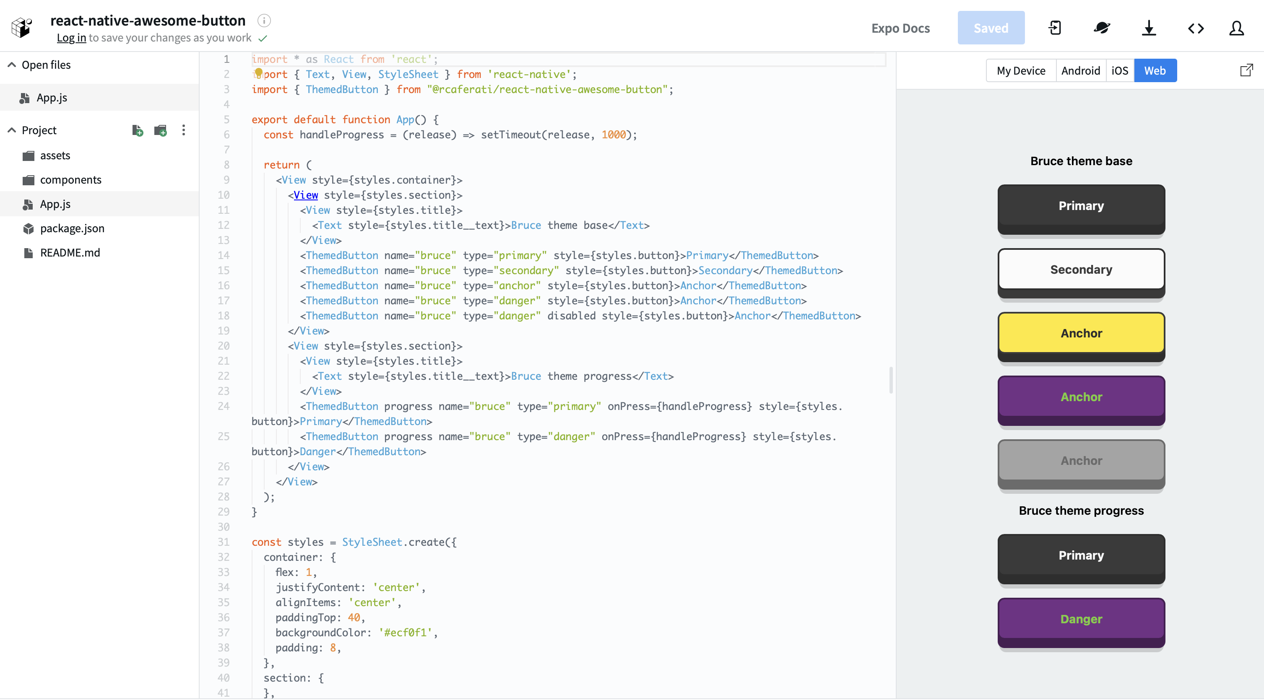Open the project info icon
Screen dimensions: 1264x700
[x=264, y=21]
